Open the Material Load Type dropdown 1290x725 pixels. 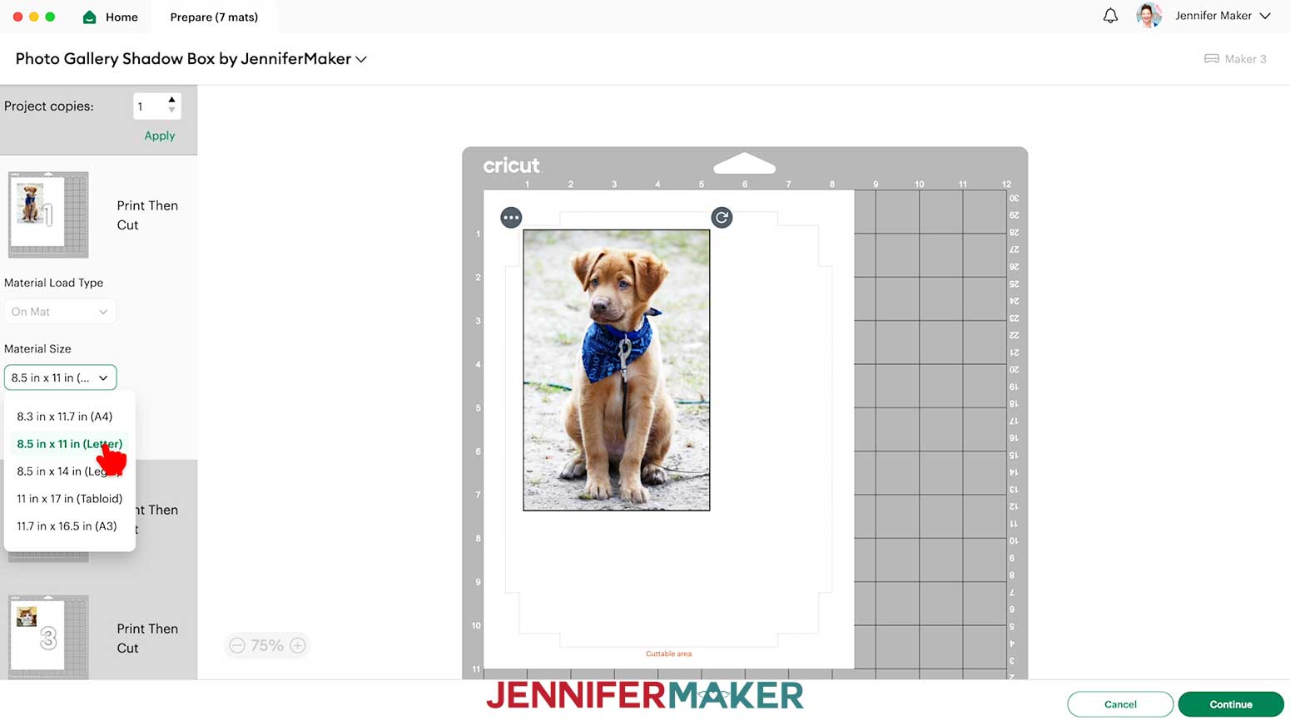tap(60, 312)
